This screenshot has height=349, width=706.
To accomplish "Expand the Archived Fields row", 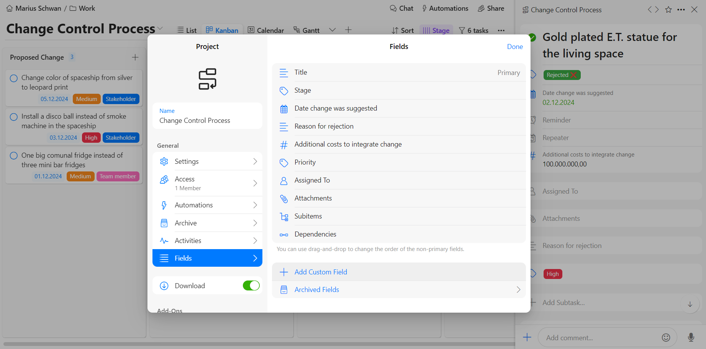I will pos(398,290).
